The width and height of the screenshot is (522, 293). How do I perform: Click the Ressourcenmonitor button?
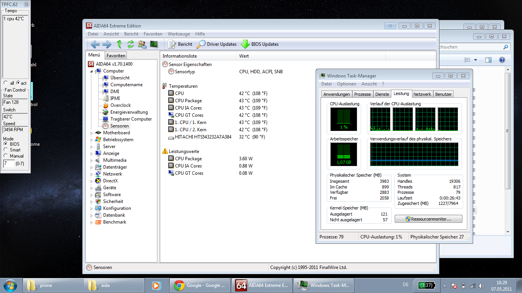(x=428, y=219)
